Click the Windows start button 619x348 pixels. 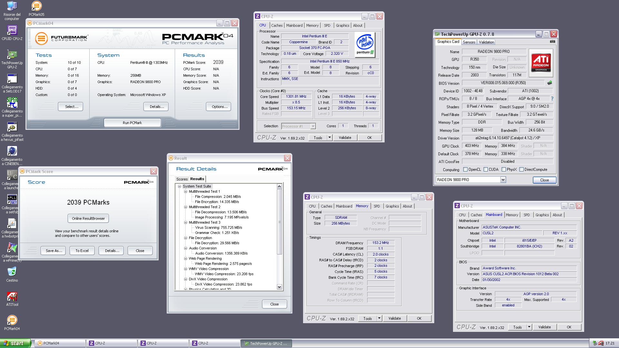tap(15, 343)
